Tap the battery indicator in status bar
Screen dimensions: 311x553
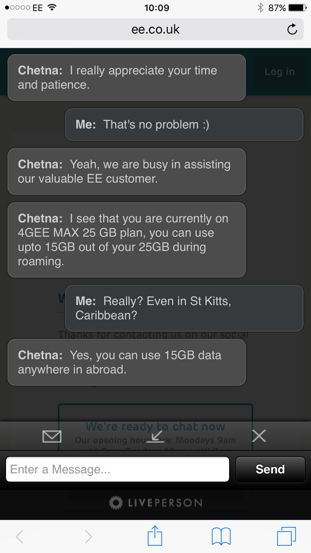click(x=297, y=8)
